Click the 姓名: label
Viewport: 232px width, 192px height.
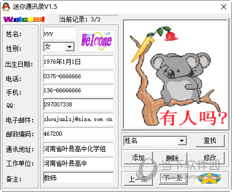14,34
